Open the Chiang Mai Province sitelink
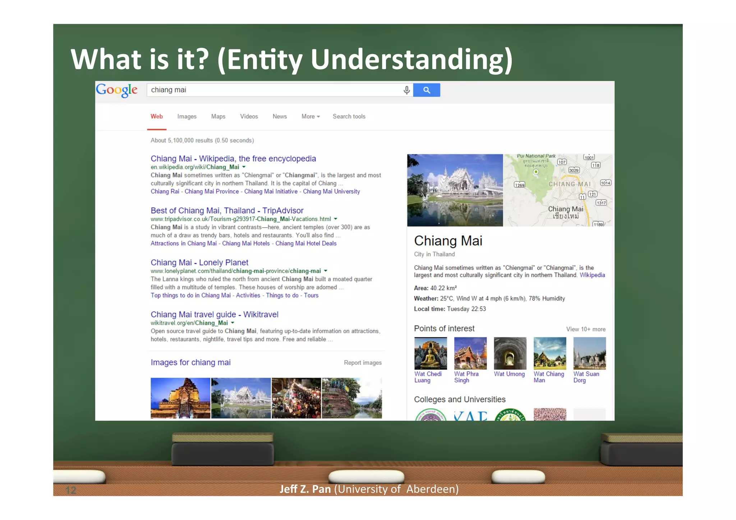Screen dimensions: 736x520 coord(212,192)
